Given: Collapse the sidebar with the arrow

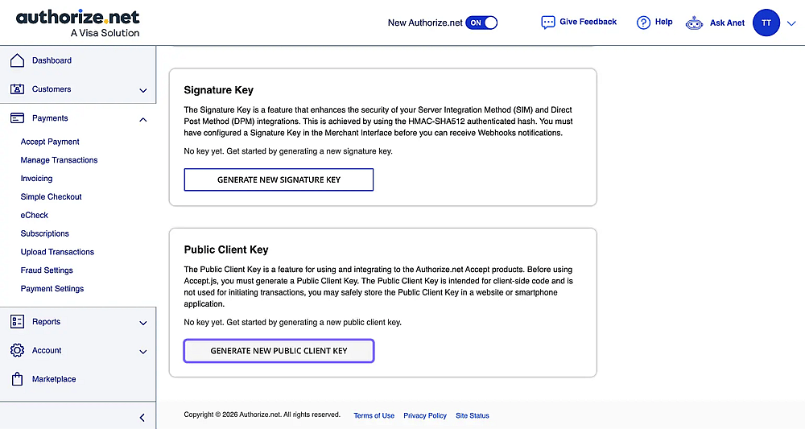Looking at the screenshot, I should click(x=142, y=418).
